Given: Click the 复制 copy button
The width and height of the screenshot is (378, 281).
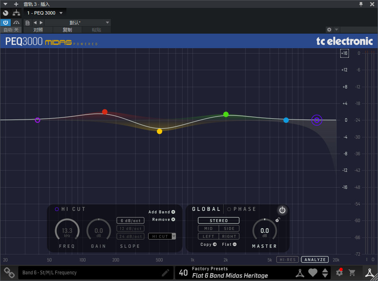Looking at the screenshot, I should (x=67, y=29).
